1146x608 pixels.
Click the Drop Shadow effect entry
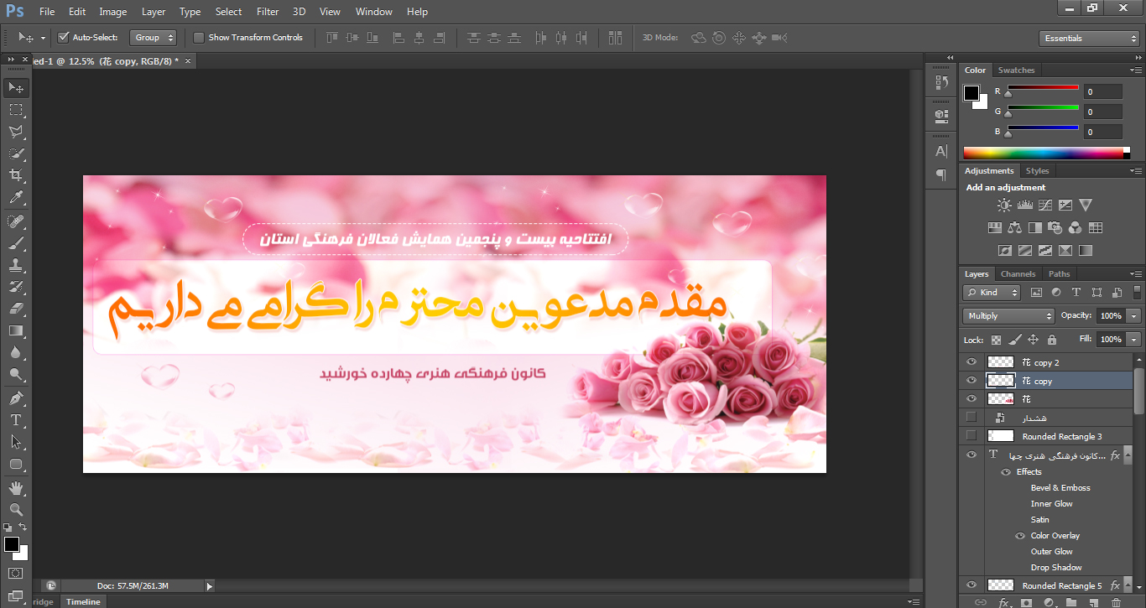[1056, 568]
